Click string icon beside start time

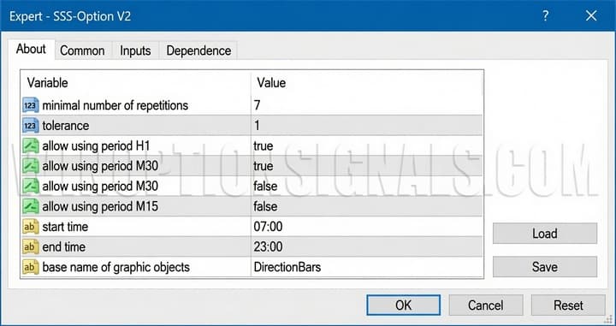pos(31,227)
